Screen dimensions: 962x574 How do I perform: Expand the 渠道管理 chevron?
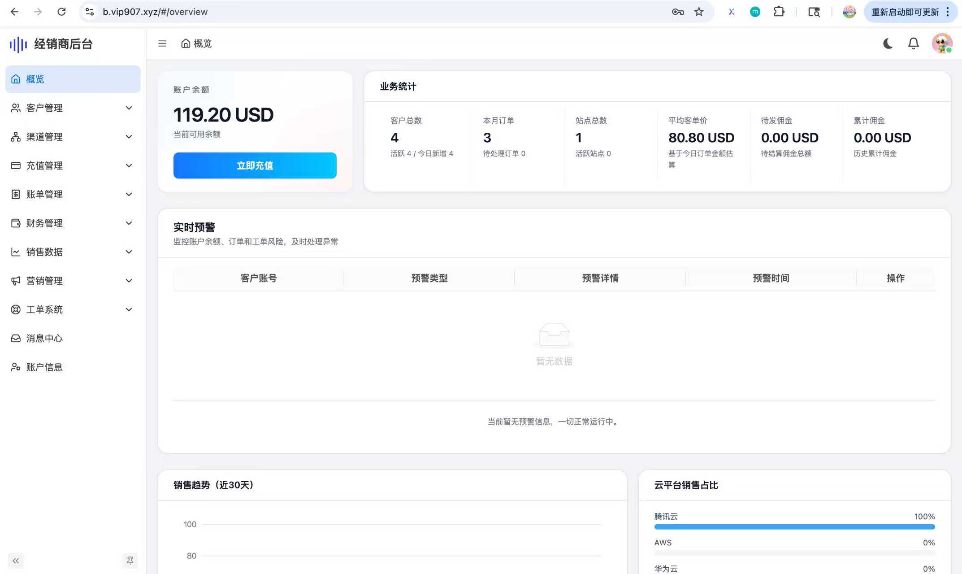[129, 137]
